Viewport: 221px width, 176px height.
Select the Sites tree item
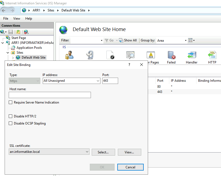[20, 53]
